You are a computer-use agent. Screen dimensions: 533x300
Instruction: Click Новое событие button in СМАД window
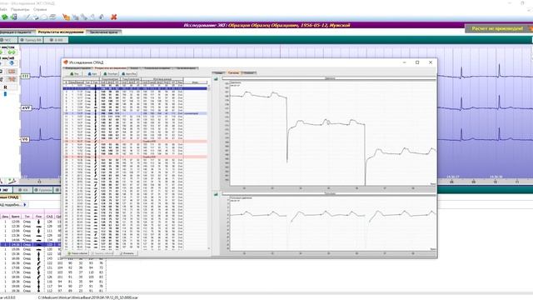tap(77, 253)
